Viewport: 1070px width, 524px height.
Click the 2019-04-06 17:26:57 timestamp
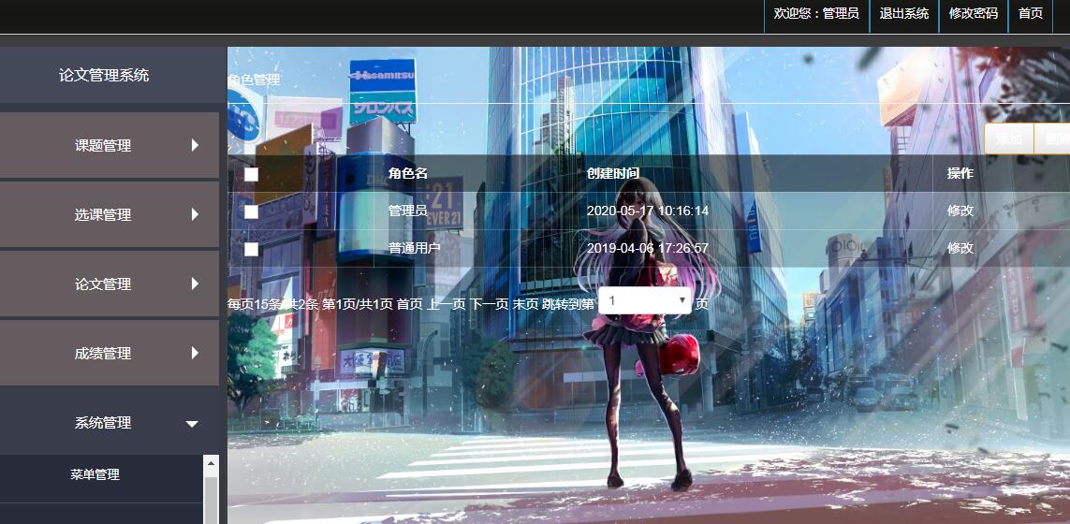pyautogui.click(x=648, y=248)
